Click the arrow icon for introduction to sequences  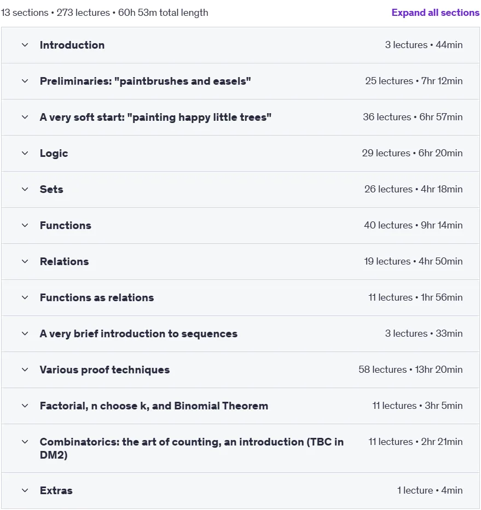(x=25, y=333)
